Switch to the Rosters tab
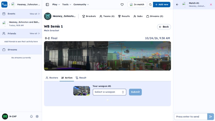This screenshot has width=215, height=121. (52, 78)
